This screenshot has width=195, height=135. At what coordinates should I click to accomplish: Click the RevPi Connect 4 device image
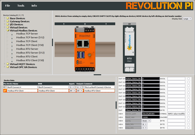tap(85, 49)
